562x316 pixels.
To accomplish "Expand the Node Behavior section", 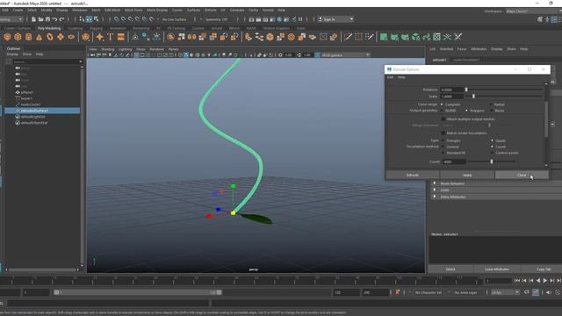I will click(435, 183).
